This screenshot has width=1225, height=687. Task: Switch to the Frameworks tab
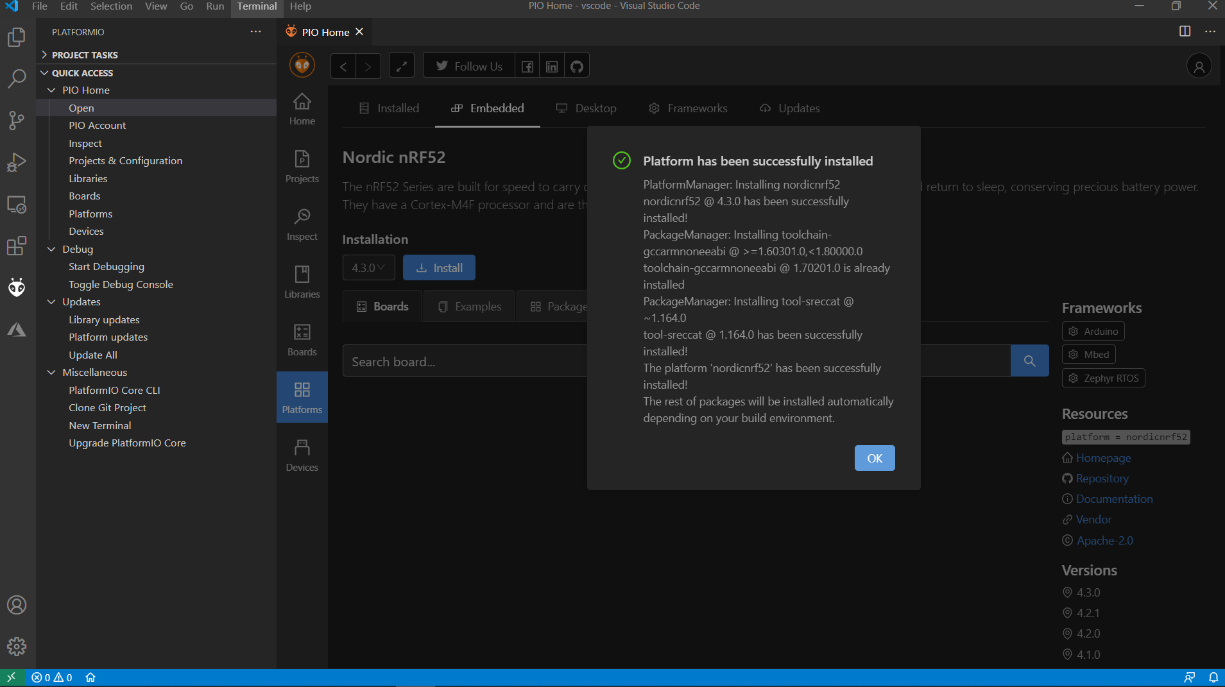tap(688, 108)
